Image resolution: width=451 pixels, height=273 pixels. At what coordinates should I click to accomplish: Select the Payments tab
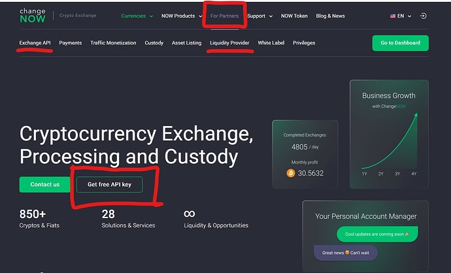pos(71,43)
